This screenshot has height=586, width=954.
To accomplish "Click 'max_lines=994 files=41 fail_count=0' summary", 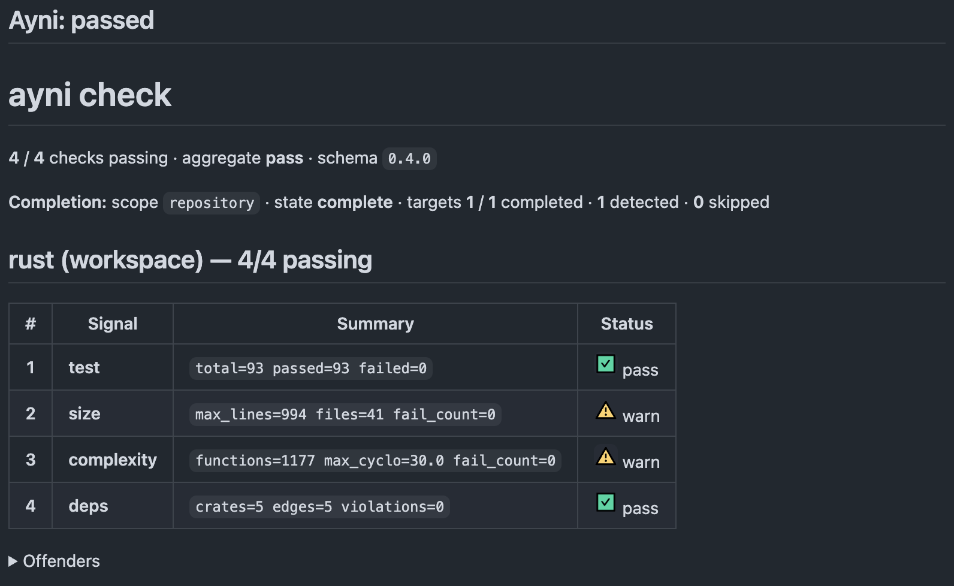I will tap(345, 415).
